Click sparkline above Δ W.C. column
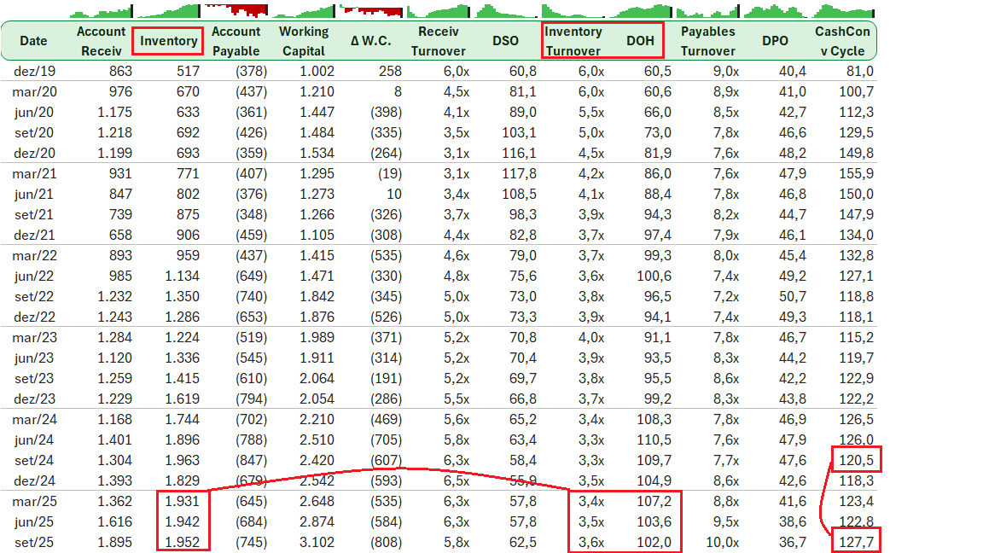The height and width of the screenshot is (553, 983). [x=371, y=10]
